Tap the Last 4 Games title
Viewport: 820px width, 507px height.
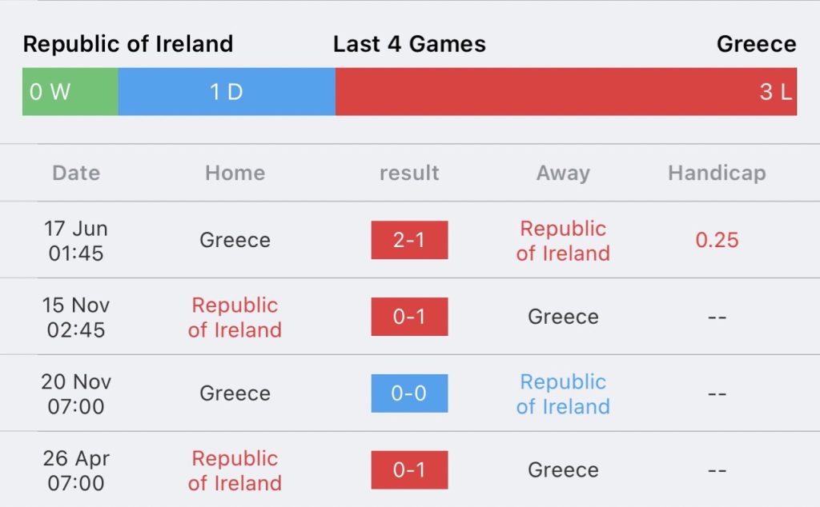pyautogui.click(x=409, y=44)
